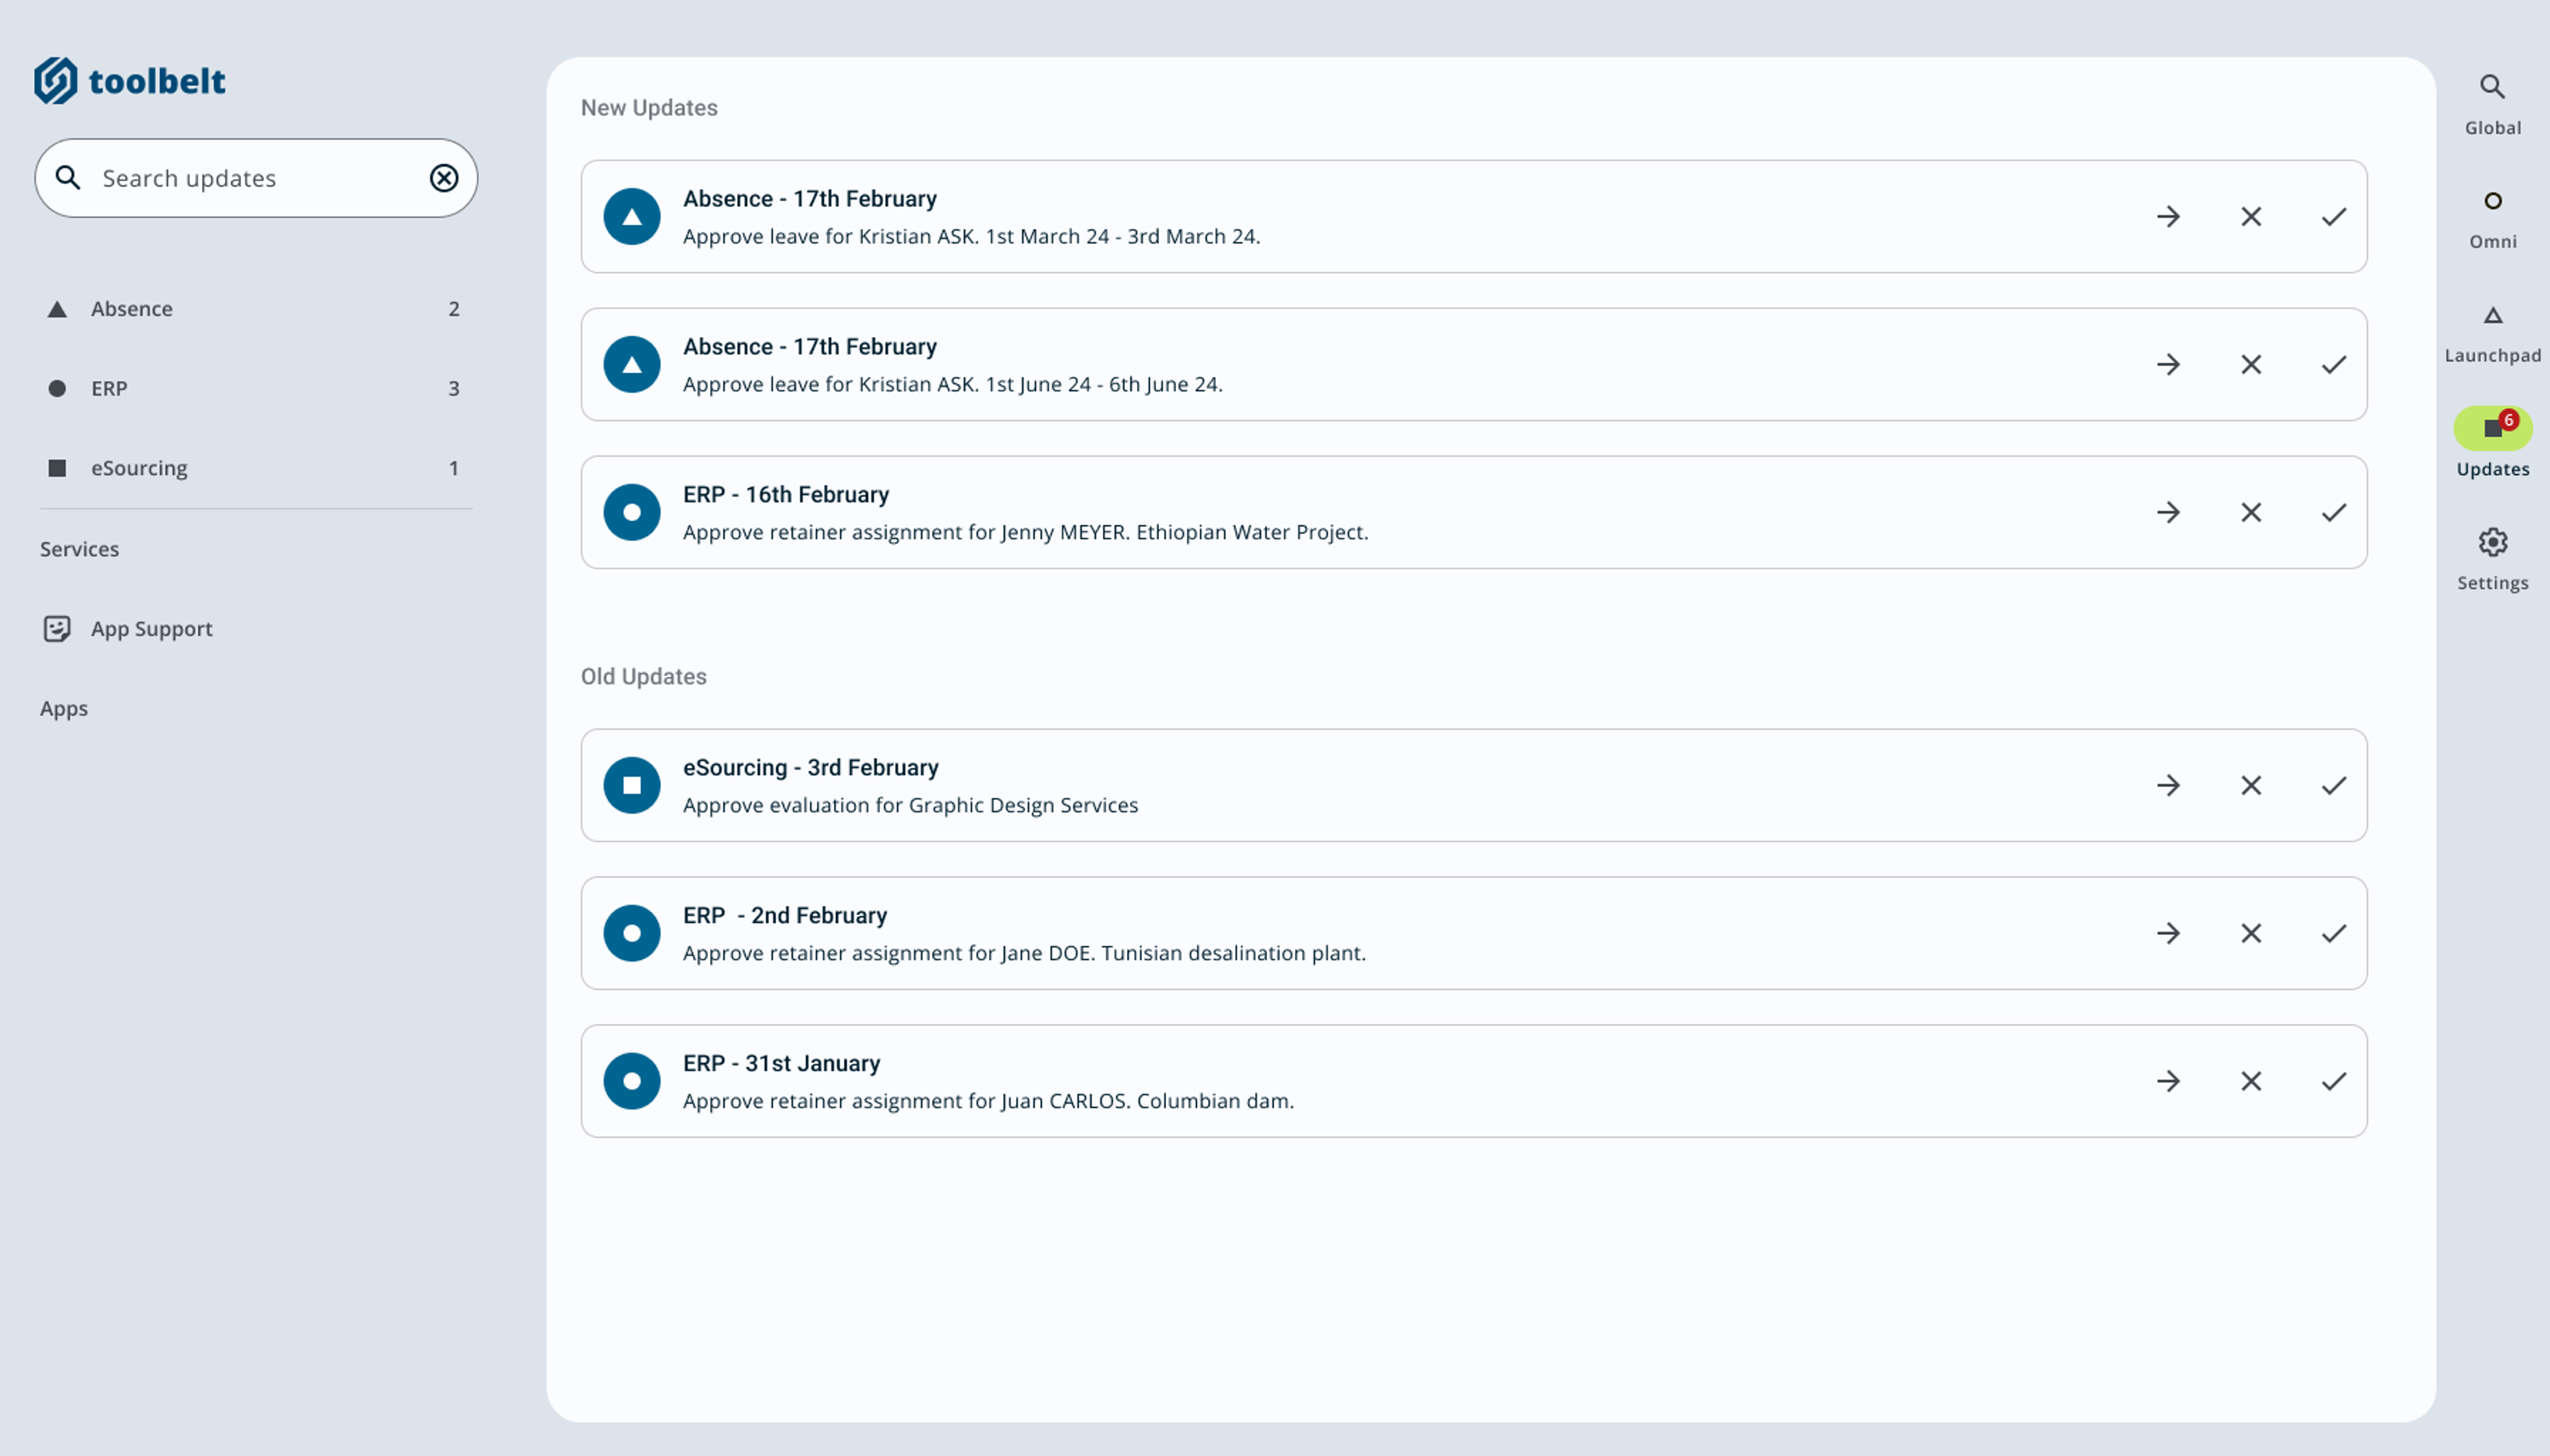The width and height of the screenshot is (2550, 1456).
Task: Approve Kristian ASK March leave checkmark
Action: tap(2333, 217)
